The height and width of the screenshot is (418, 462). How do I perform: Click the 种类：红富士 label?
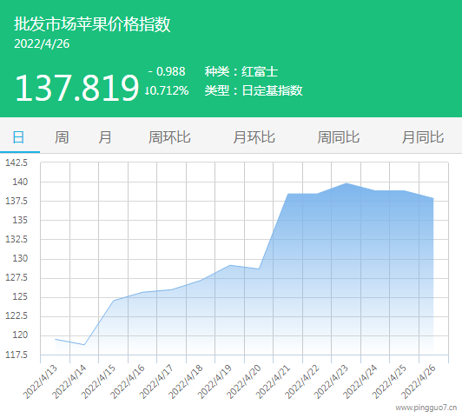[x=241, y=71]
